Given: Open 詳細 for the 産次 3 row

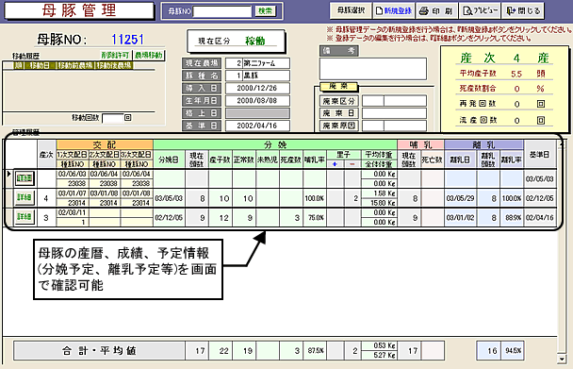Looking at the screenshot, I should click(25, 217).
